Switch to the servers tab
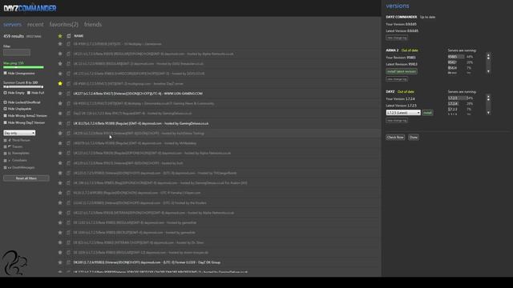The width and height of the screenshot is (513, 288). 12,25
